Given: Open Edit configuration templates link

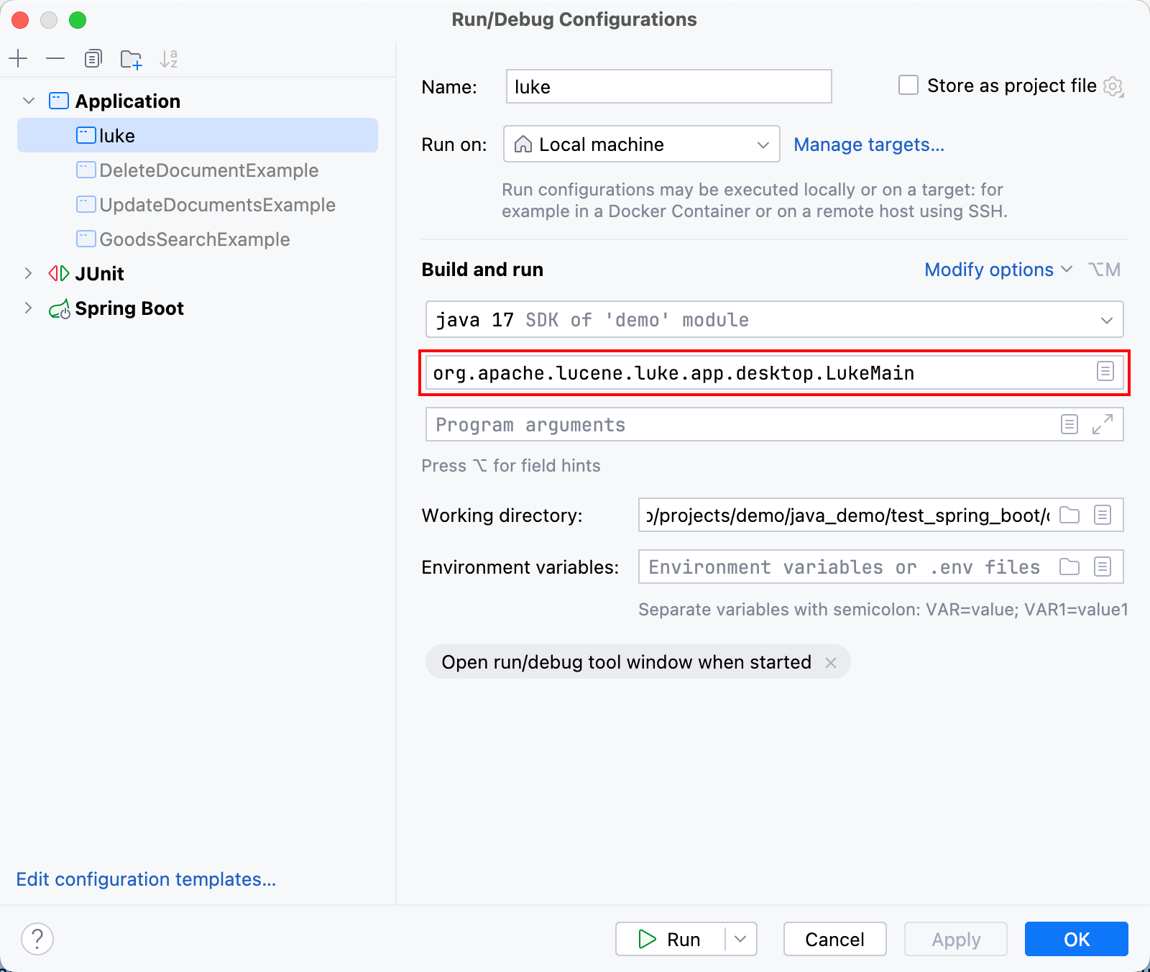Looking at the screenshot, I should 146,879.
